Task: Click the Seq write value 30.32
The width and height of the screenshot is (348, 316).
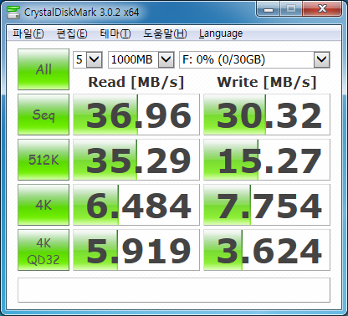Action: [267, 115]
